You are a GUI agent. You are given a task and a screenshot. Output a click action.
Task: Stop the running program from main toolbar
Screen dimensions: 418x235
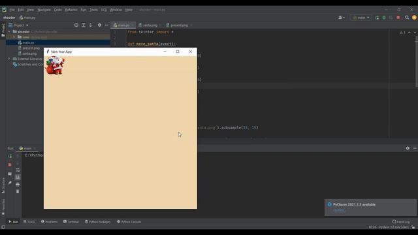pos(398,18)
